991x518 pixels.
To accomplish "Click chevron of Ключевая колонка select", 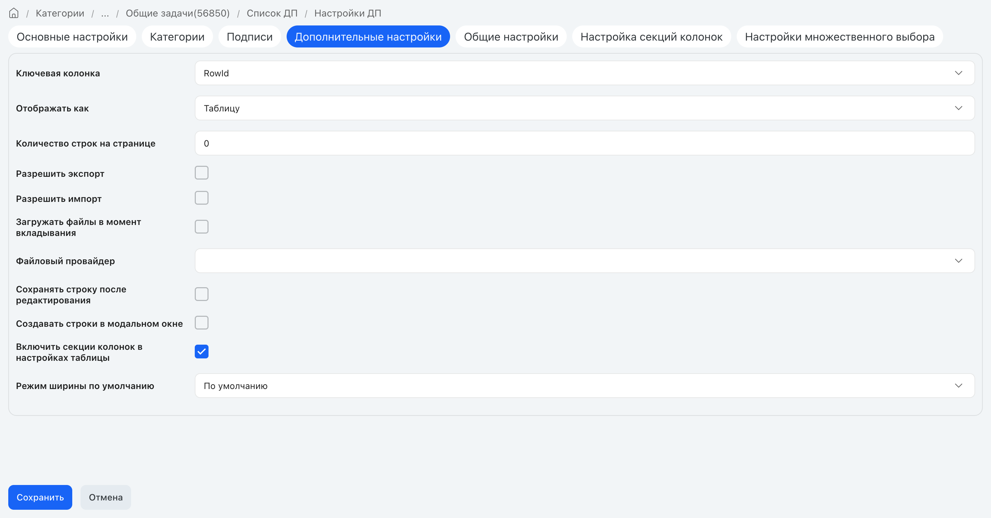I will coord(958,73).
